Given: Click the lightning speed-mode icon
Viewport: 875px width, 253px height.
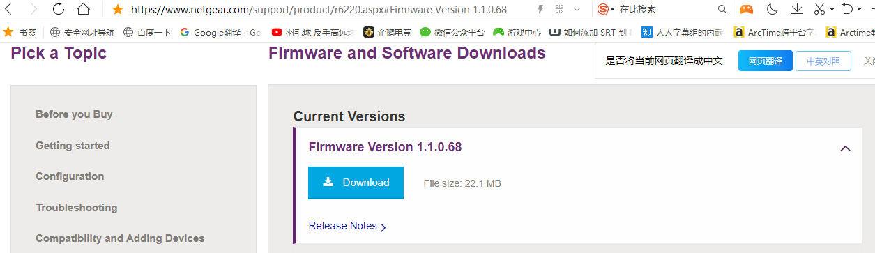Looking at the screenshot, I should (x=540, y=9).
